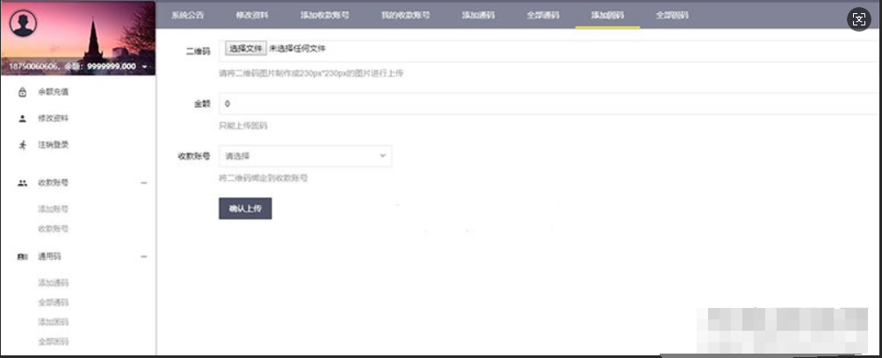Open 余额充值 in the sidebar
The width and height of the screenshot is (882, 358).
(x=54, y=92)
